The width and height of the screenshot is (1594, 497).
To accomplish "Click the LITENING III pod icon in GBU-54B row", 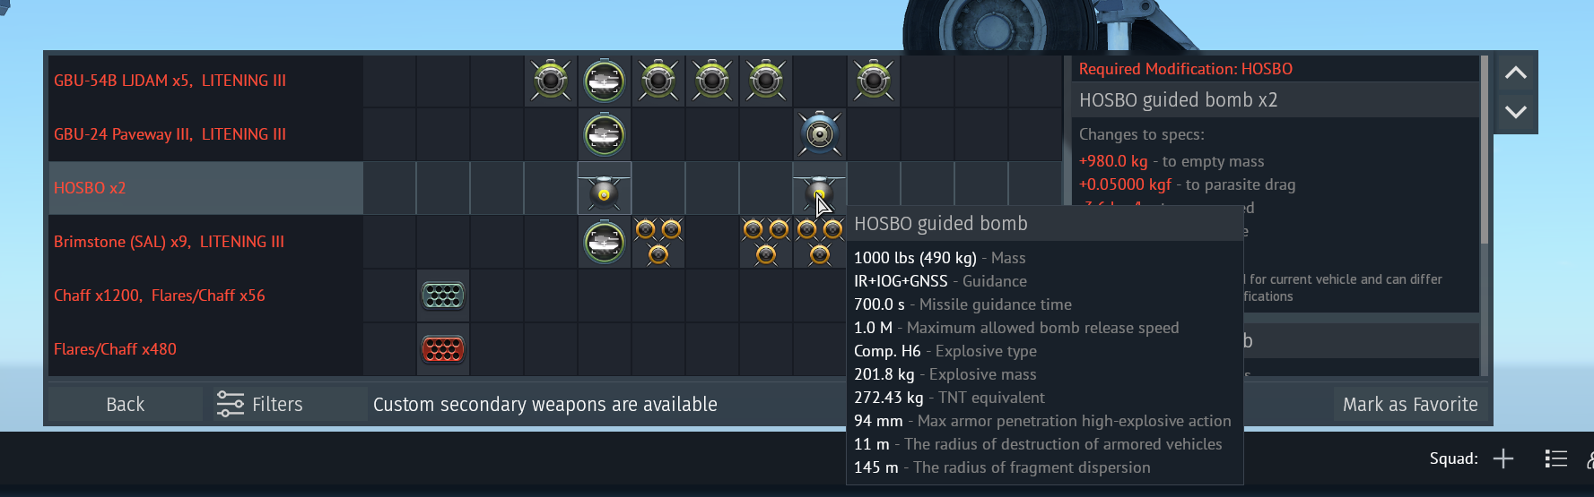I will tap(605, 81).
